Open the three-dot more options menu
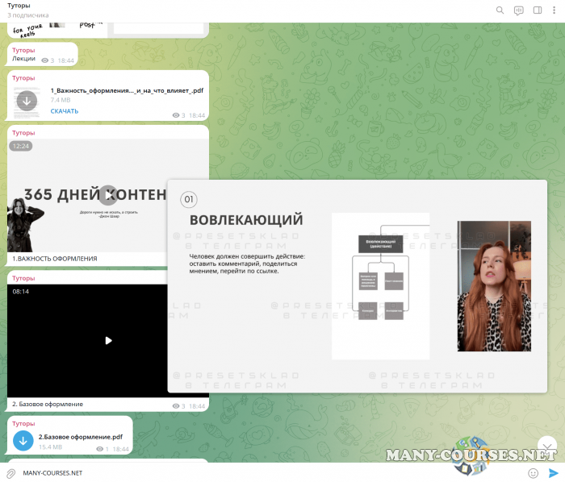The image size is (565, 482). click(555, 10)
